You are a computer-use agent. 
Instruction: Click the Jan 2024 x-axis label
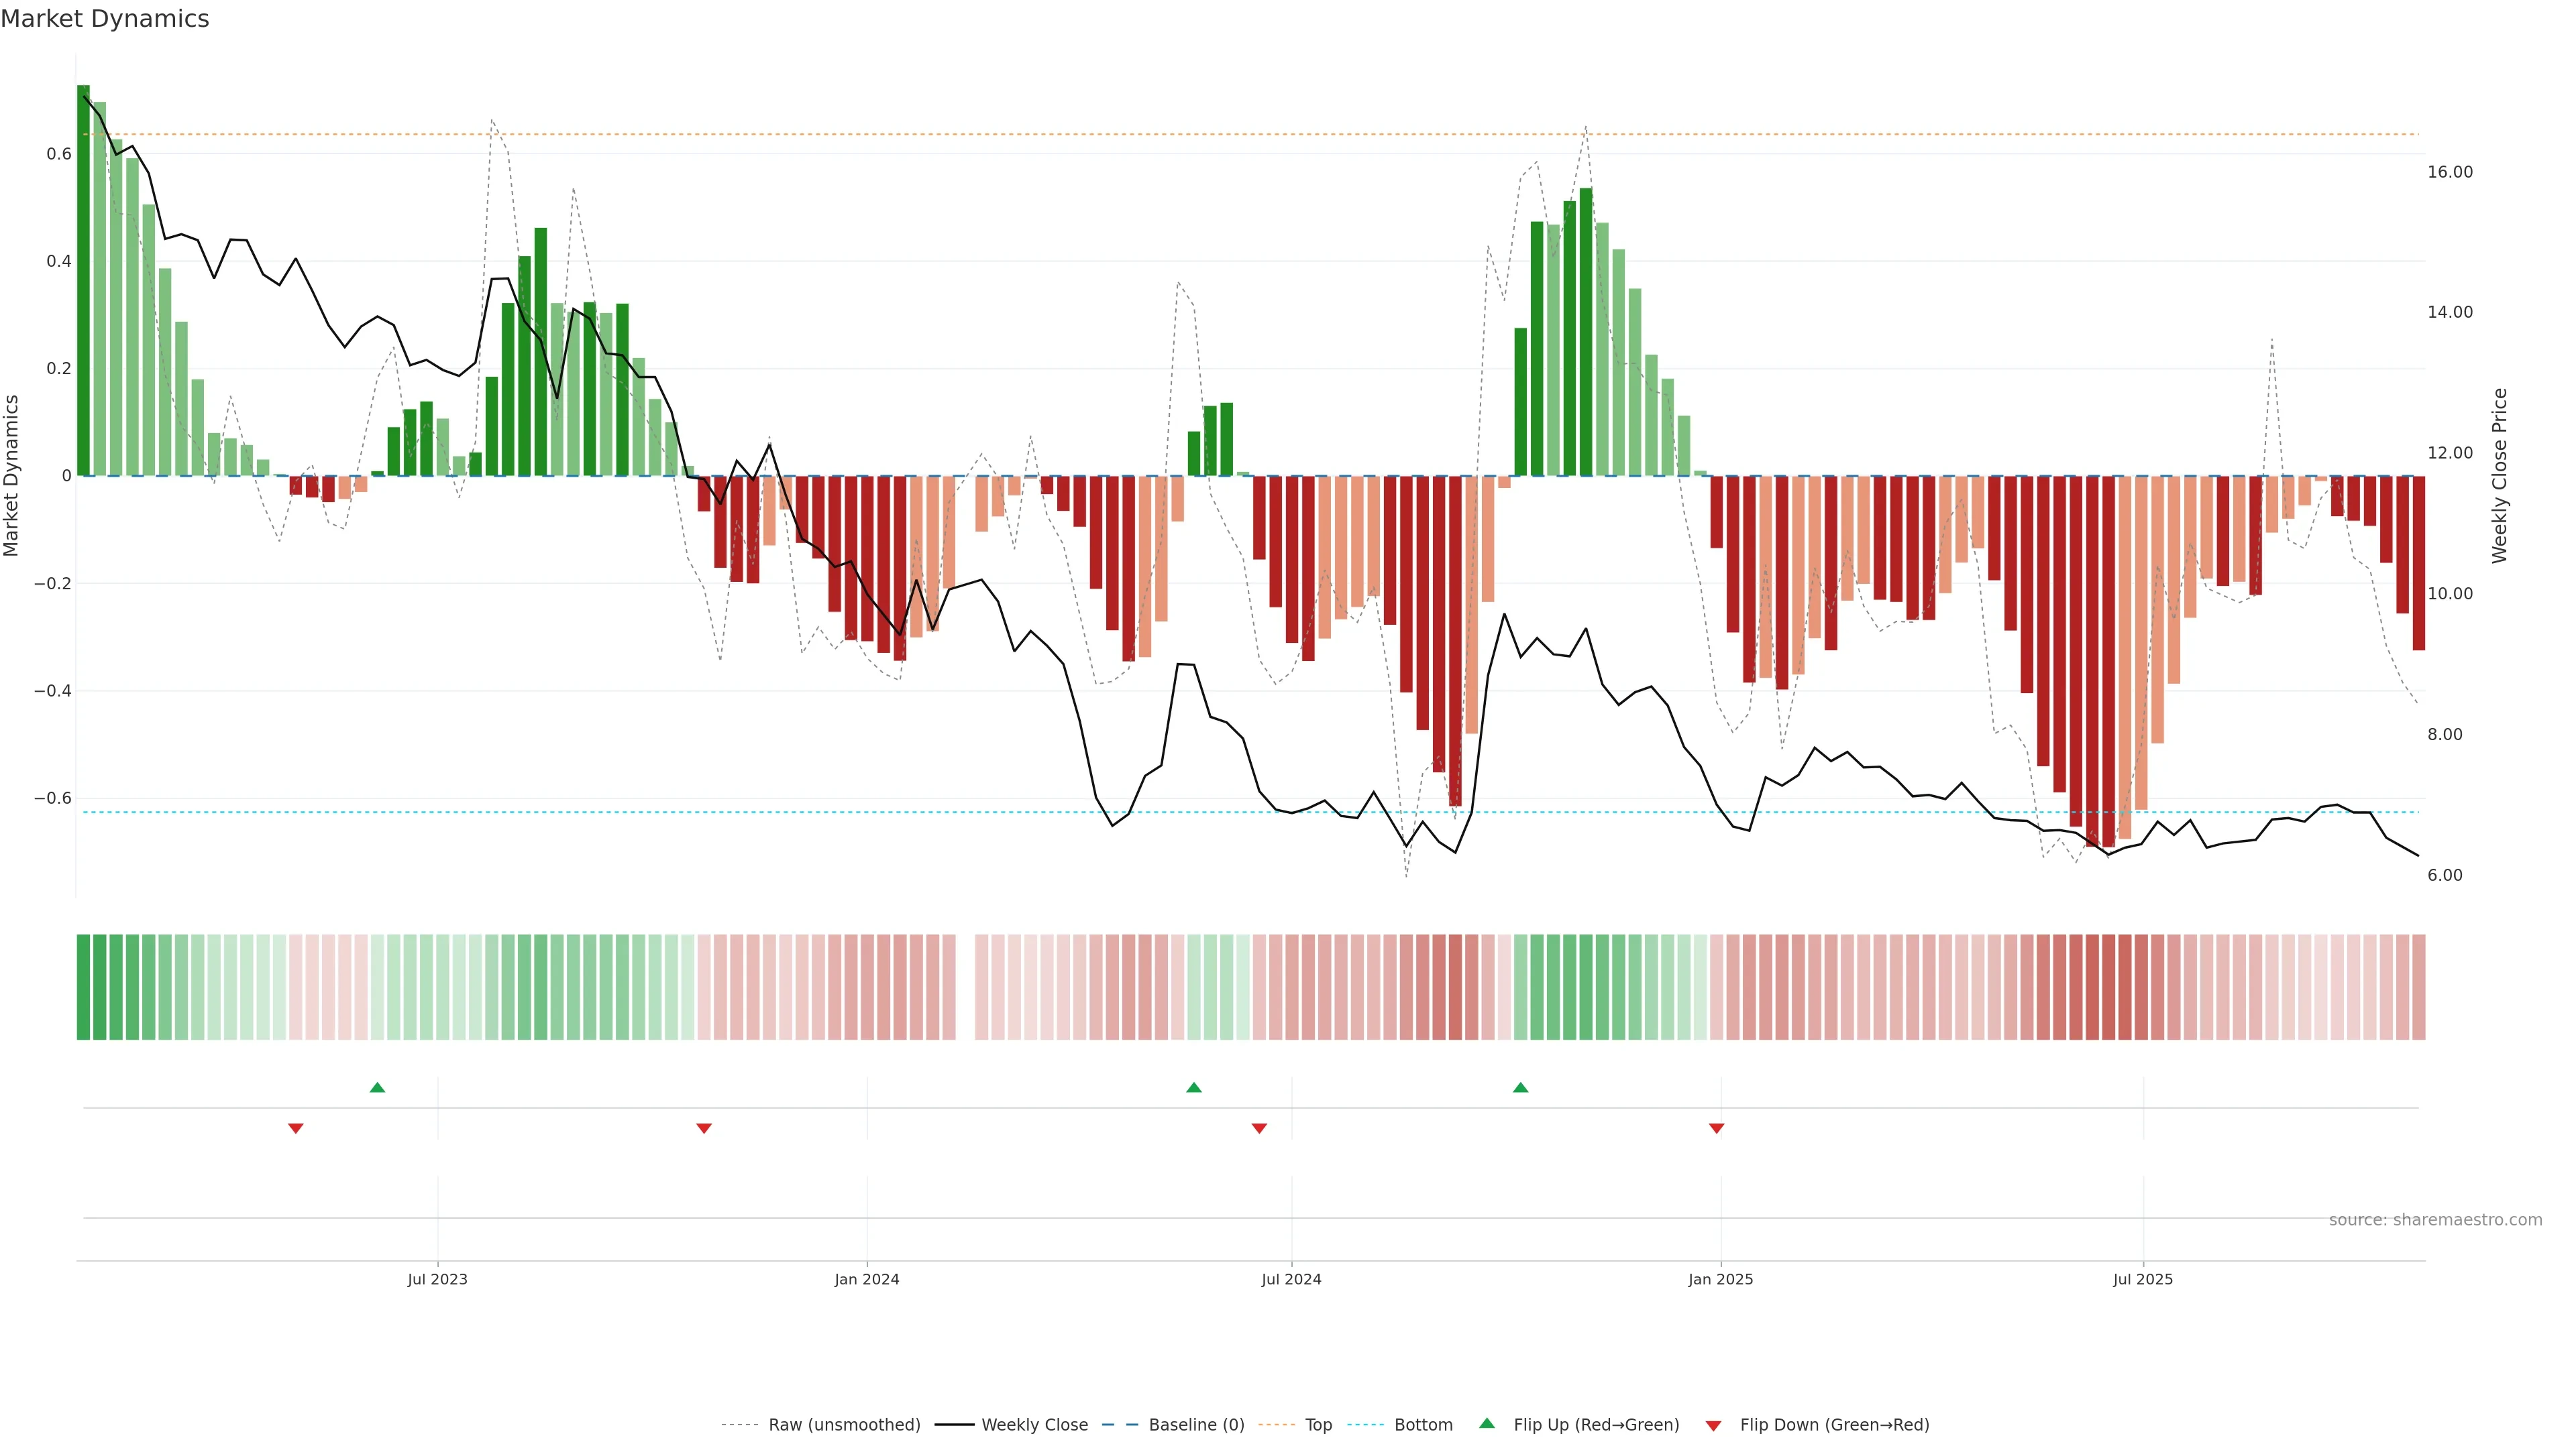pos(866,1279)
